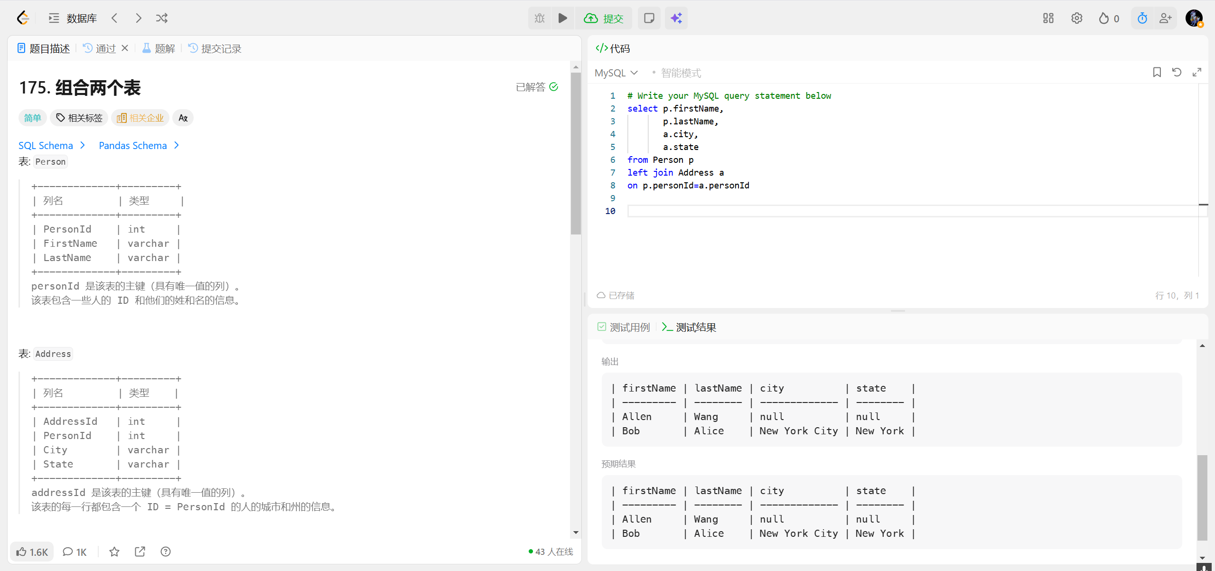1215x571 pixels.
Task: Like the problem with thumbs-up 1.6K
Action: [x=32, y=552]
